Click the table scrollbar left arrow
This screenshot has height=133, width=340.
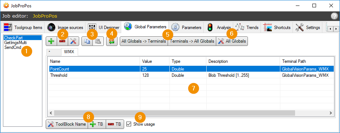coord(51,113)
